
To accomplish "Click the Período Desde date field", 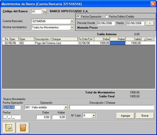I will [106, 23].
